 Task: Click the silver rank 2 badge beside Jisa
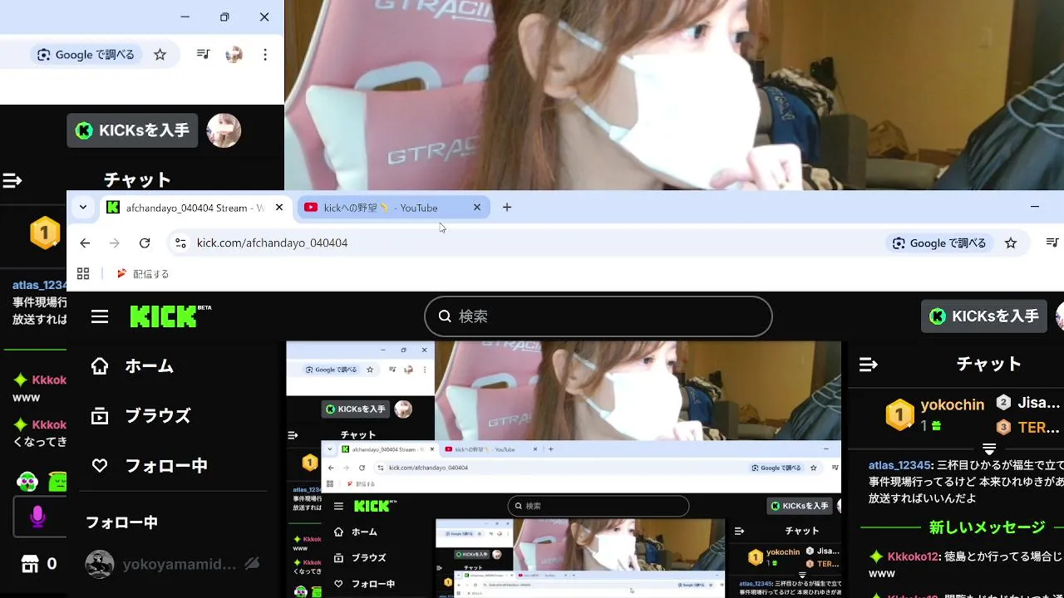(x=1003, y=403)
